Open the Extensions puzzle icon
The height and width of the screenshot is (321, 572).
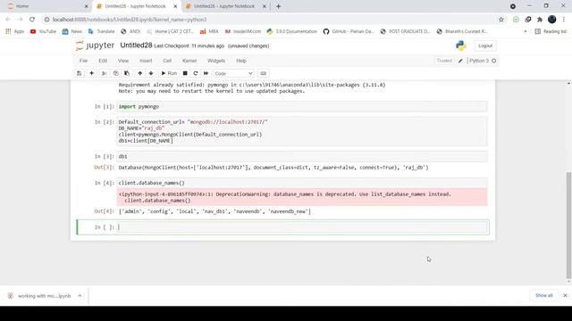540,20
